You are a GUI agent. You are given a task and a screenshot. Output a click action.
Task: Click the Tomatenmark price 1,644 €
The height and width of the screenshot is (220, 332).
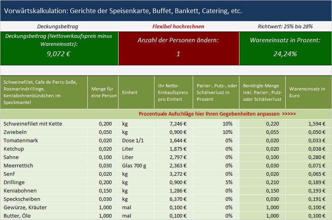pyautogui.click(x=178, y=140)
